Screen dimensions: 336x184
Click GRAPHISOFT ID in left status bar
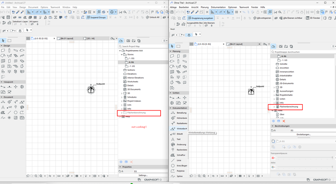click(153, 180)
